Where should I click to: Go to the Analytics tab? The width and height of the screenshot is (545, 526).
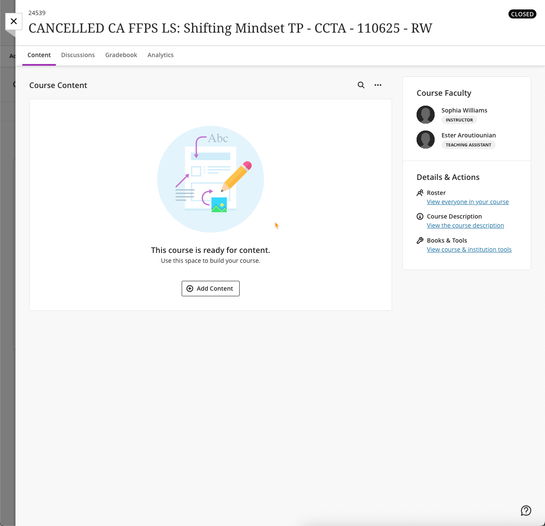click(161, 55)
